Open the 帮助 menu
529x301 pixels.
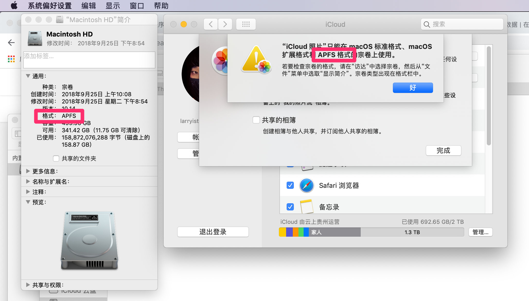click(161, 6)
